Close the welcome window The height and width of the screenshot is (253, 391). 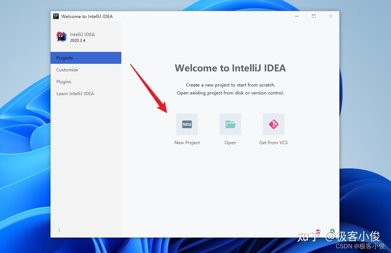pyautogui.click(x=330, y=16)
